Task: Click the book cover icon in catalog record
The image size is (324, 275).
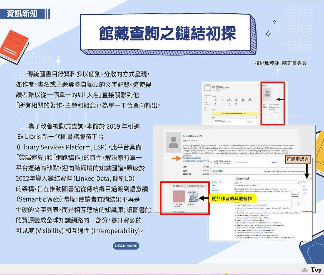Action: point(208,88)
